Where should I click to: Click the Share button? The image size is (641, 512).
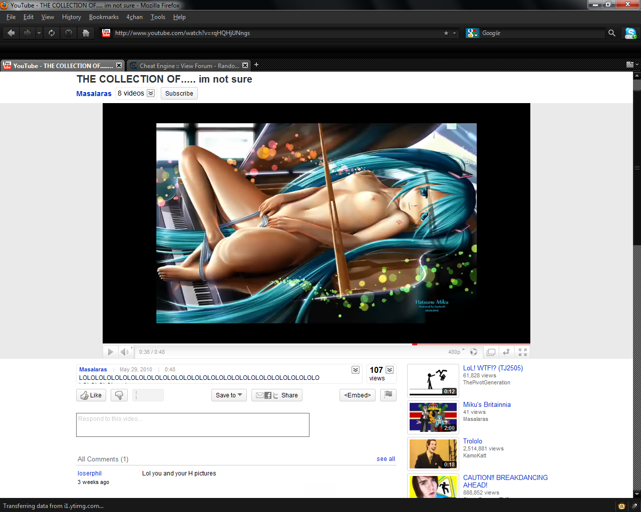tap(277, 395)
